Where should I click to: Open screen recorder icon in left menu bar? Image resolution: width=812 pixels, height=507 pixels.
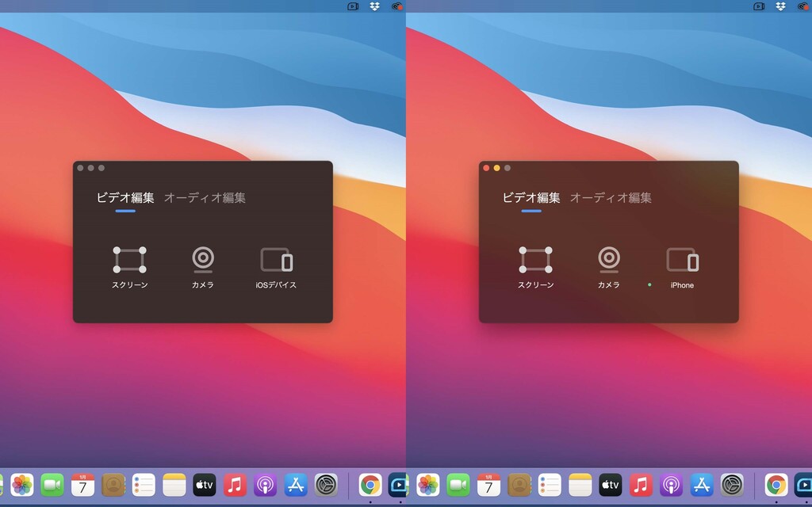[353, 6]
